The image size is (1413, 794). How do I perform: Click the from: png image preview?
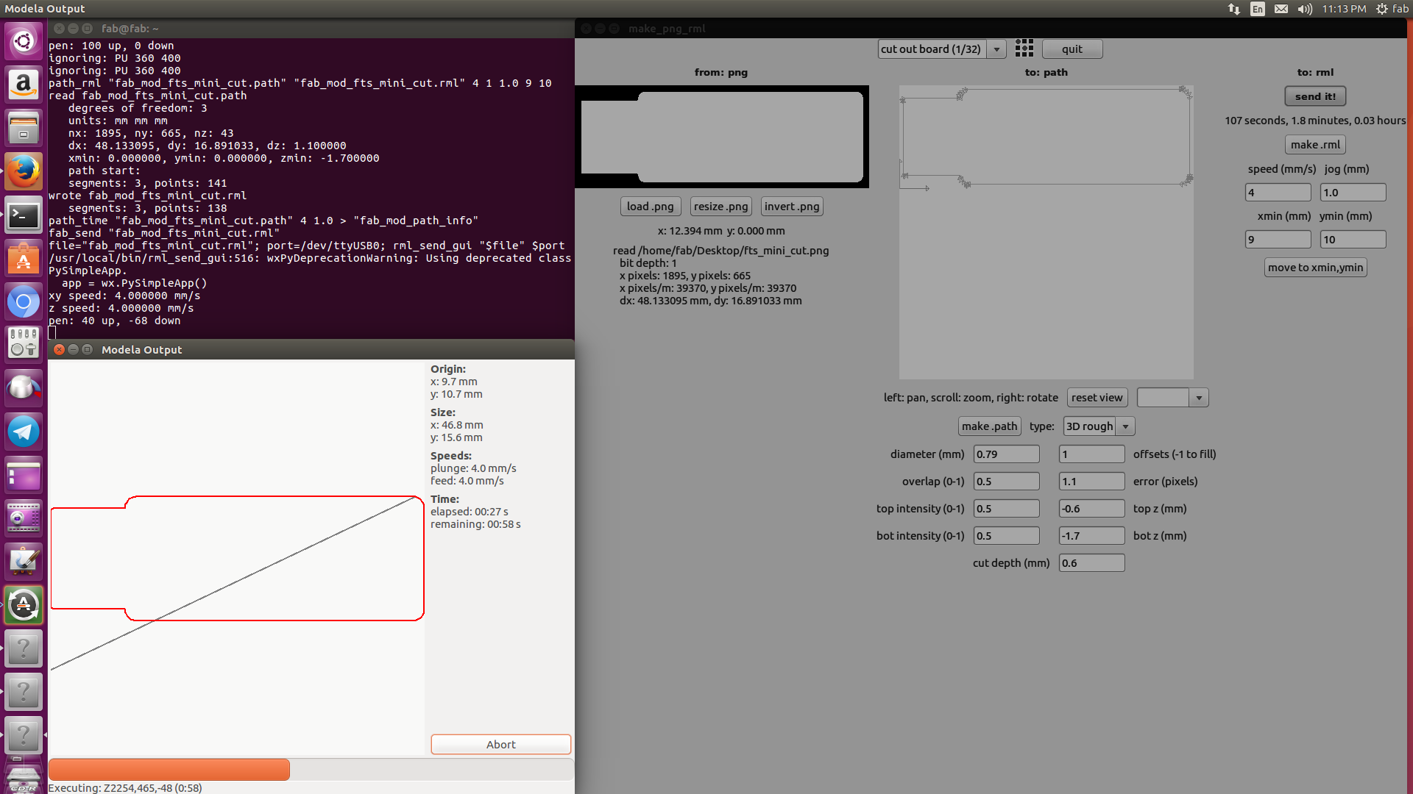tap(721, 137)
